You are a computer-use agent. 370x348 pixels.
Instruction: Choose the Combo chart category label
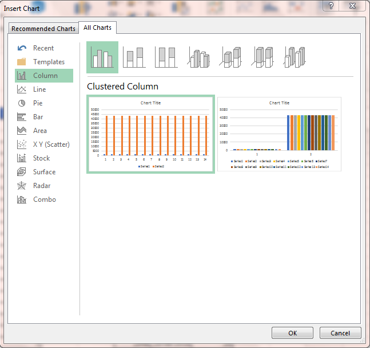click(45, 200)
